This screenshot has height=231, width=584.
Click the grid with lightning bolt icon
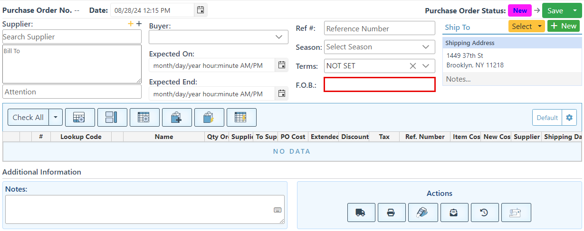[241, 117]
